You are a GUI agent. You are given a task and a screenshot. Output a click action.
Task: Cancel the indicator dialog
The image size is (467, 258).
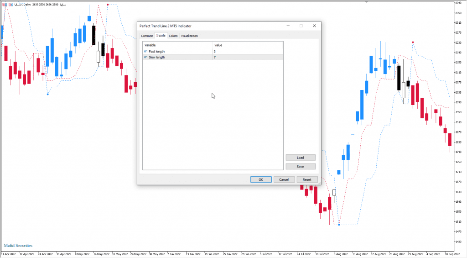(x=284, y=179)
